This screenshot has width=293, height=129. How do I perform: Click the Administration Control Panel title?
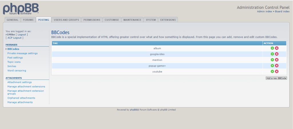[263, 7]
